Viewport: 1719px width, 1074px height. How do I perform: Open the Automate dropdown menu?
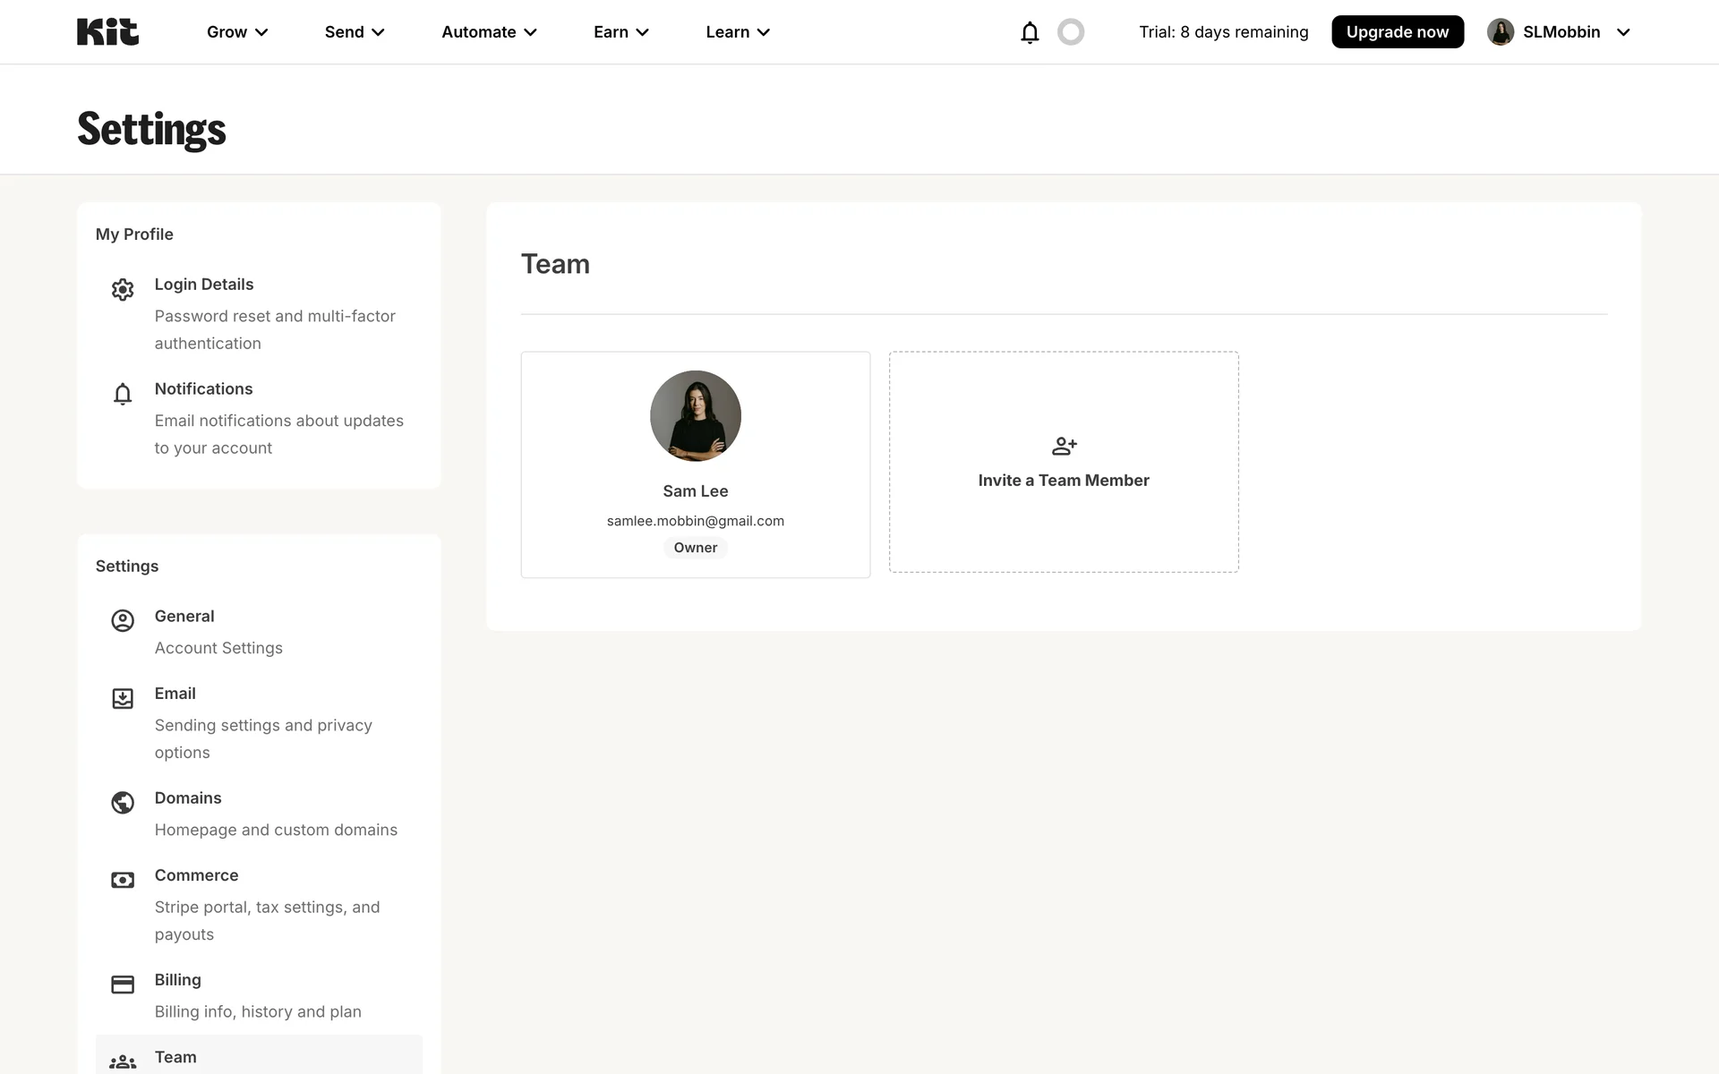point(489,32)
